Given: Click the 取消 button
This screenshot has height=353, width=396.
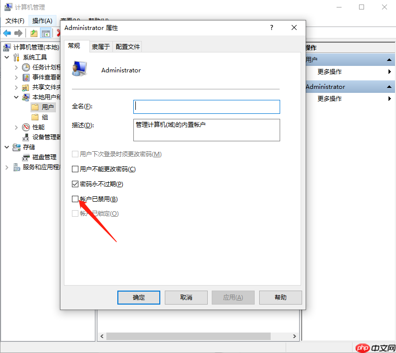Looking at the screenshot, I should pos(186,298).
